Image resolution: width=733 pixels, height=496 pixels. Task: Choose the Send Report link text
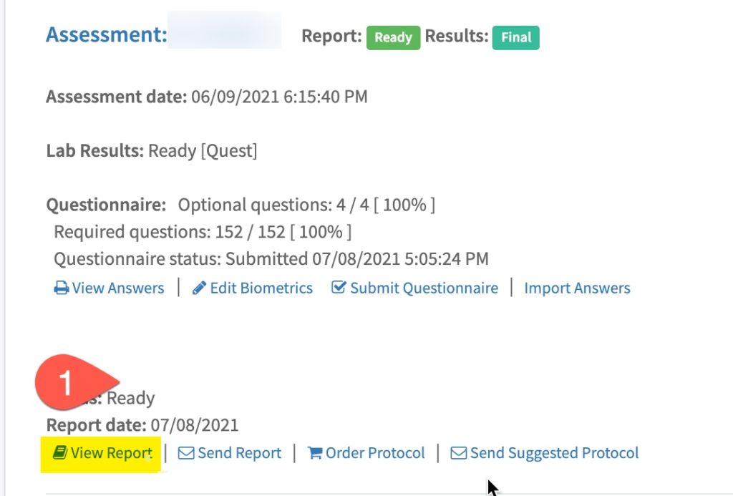click(239, 453)
